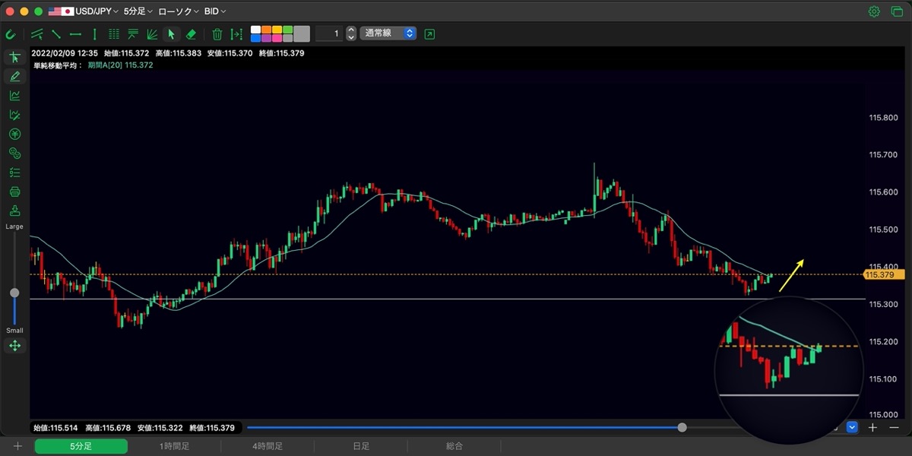Click the printer icon in sidebar
Image resolution: width=912 pixels, height=456 pixels.
click(x=14, y=192)
